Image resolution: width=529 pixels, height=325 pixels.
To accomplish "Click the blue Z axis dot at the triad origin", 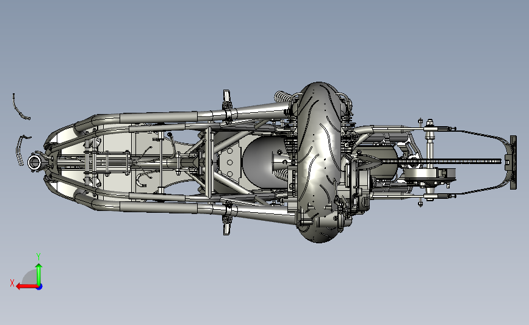I will coord(40,287).
